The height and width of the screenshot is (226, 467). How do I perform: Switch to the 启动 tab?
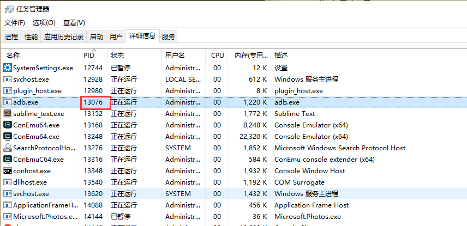tap(96, 37)
